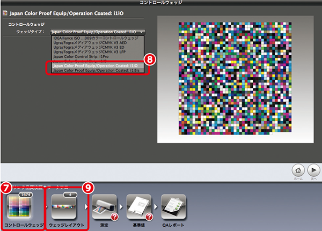Click the 1674 patch count badge

click(26, 195)
